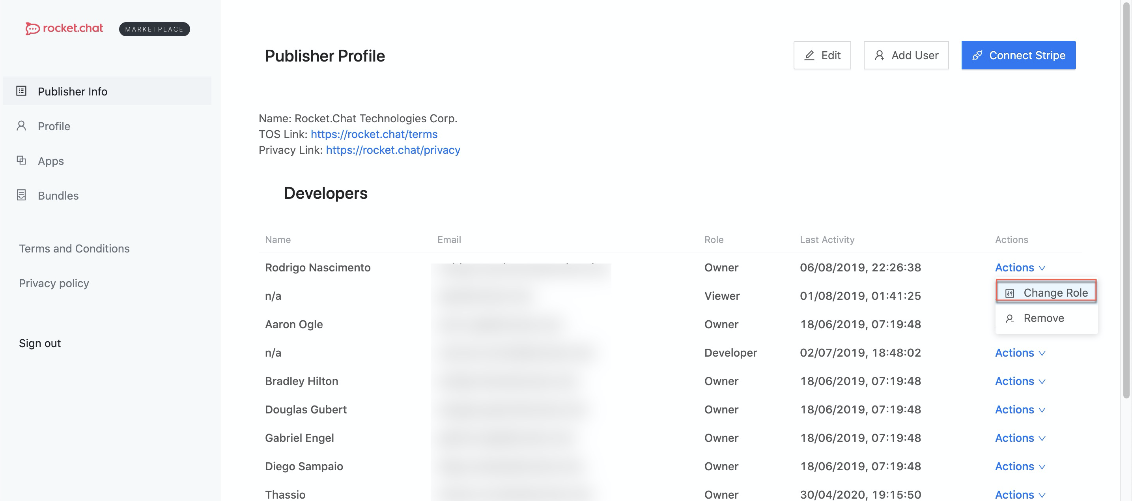
Task: Click the Connect Stripe plug icon
Action: [x=977, y=55]
